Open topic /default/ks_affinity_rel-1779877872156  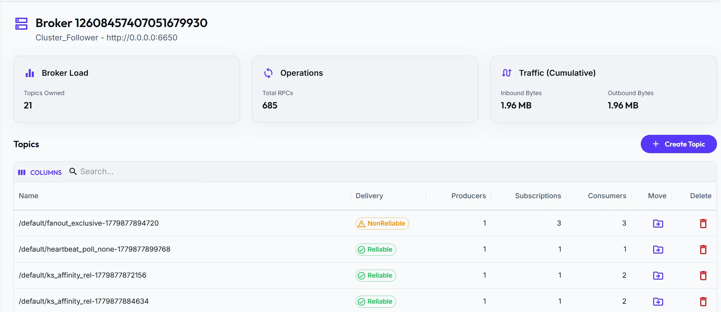coord(83,275)
